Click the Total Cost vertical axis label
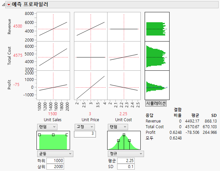 tap(9, 56)
